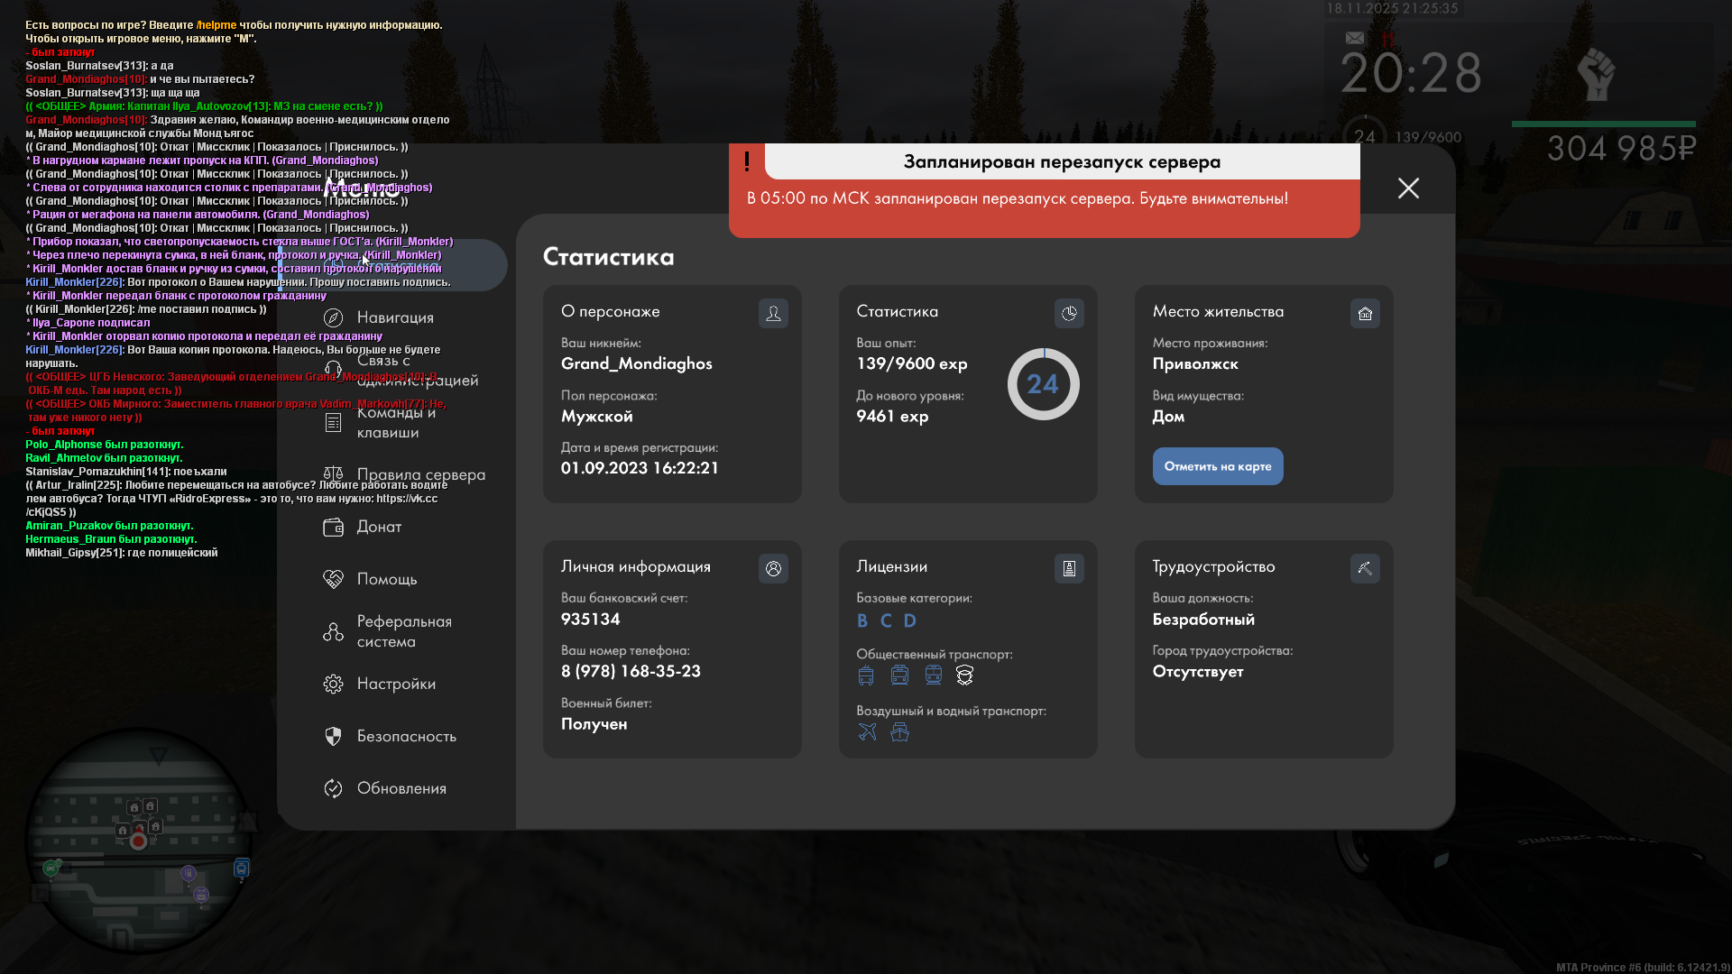Click the mail envelope icon near the clock

tap(1354, 38)
